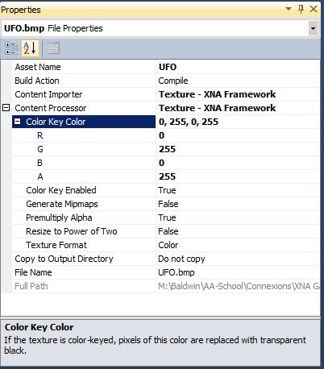Open the Properties window position menu arrow
The width and height of the screenshot is (324, 369).
289,9
